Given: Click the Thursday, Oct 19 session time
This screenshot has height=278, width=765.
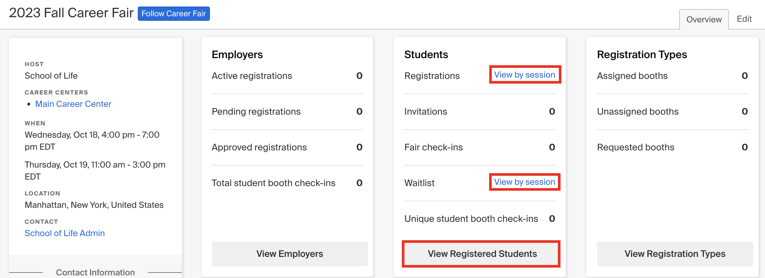Looking at the screenshot, I should point(95,171).
